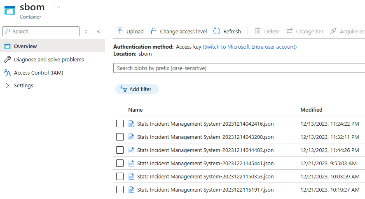Click the circular Refresh icon
365x199 pixels.
click(x=217, y=31)
